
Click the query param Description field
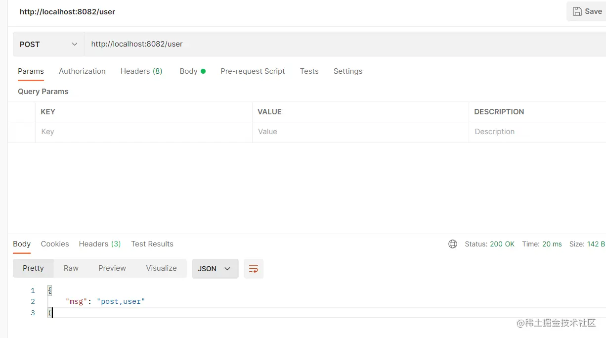[537, 132]
